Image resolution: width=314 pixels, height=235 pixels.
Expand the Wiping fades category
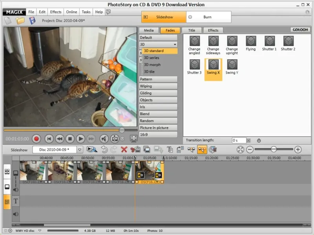[x=158, y=86]
